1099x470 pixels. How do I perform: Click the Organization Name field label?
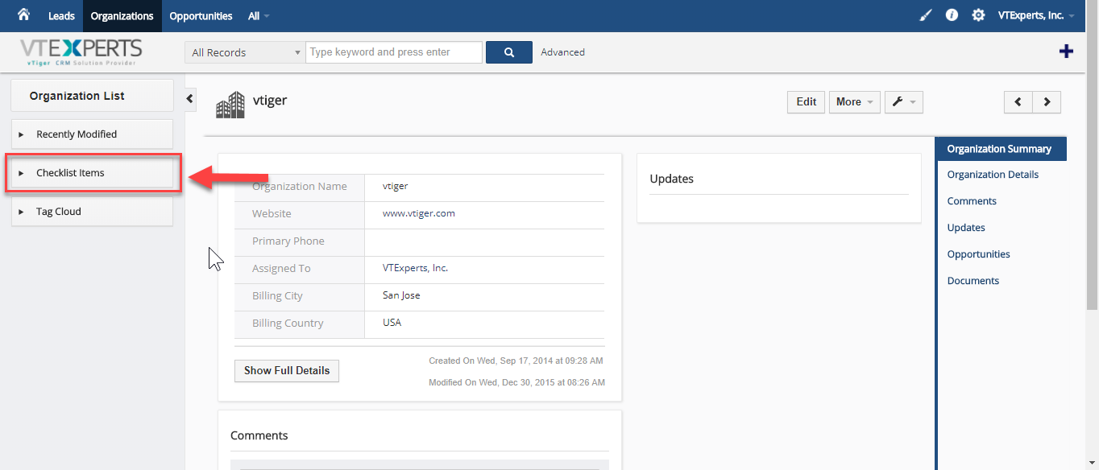[300, 186]
